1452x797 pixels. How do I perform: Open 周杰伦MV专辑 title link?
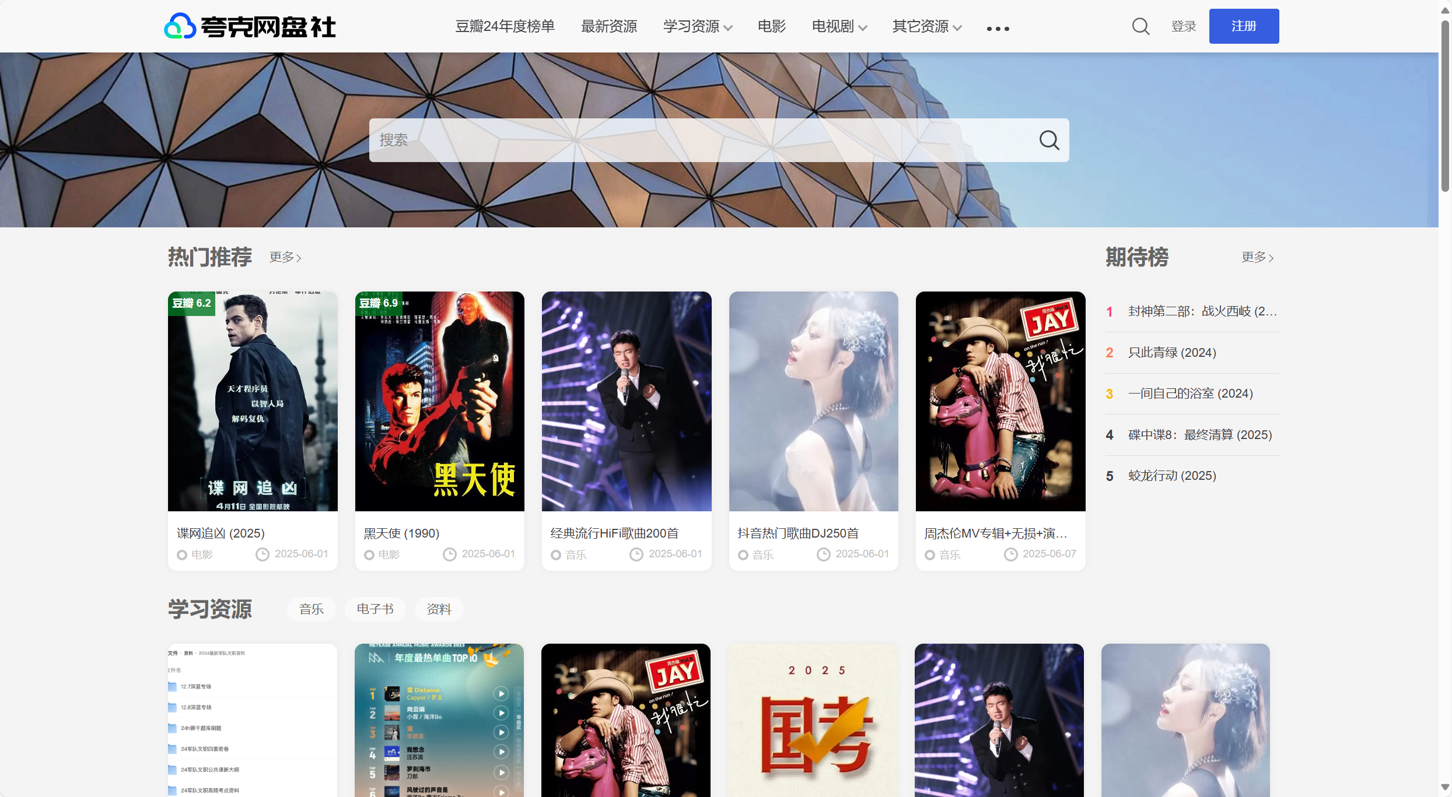click(996, 533)
